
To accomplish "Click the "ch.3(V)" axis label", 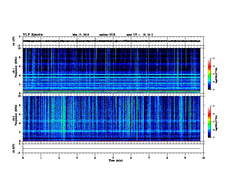I will click(x=14, y=149).
